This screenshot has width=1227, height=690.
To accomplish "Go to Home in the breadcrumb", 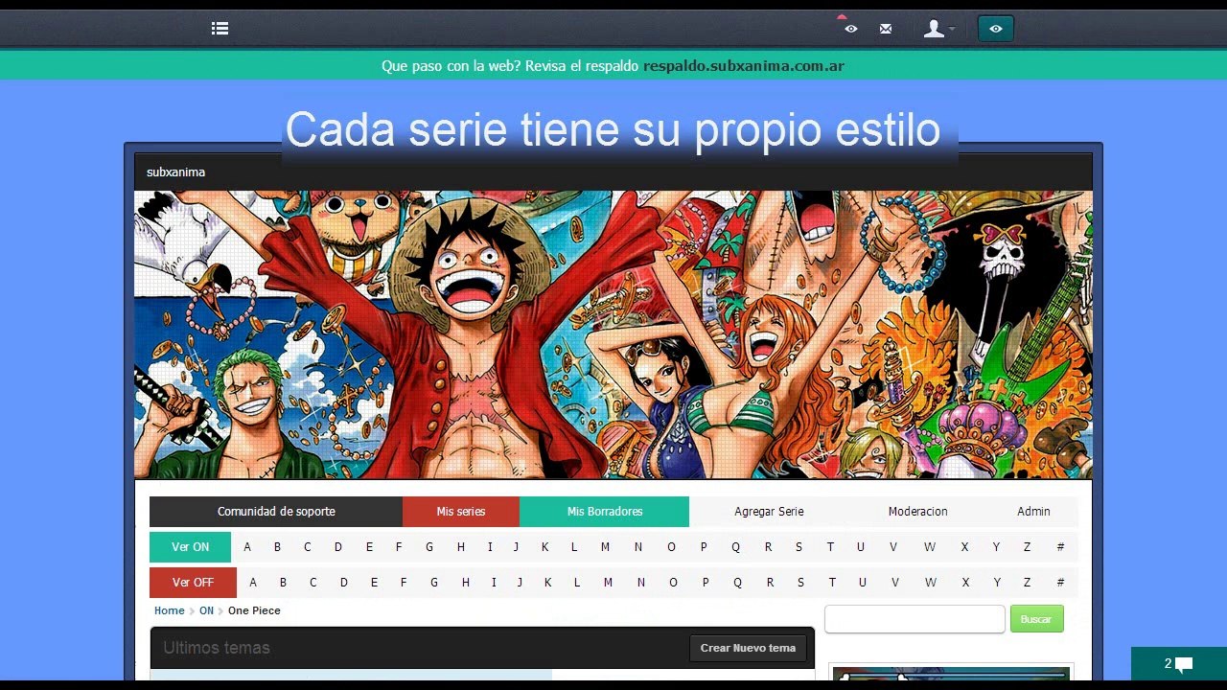I will pyautogui.click(x=170, y=610).
